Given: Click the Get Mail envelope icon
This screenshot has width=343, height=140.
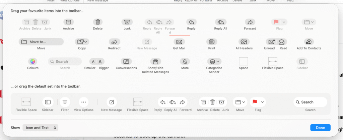Looking at the screenshot, I should point(179,42).
